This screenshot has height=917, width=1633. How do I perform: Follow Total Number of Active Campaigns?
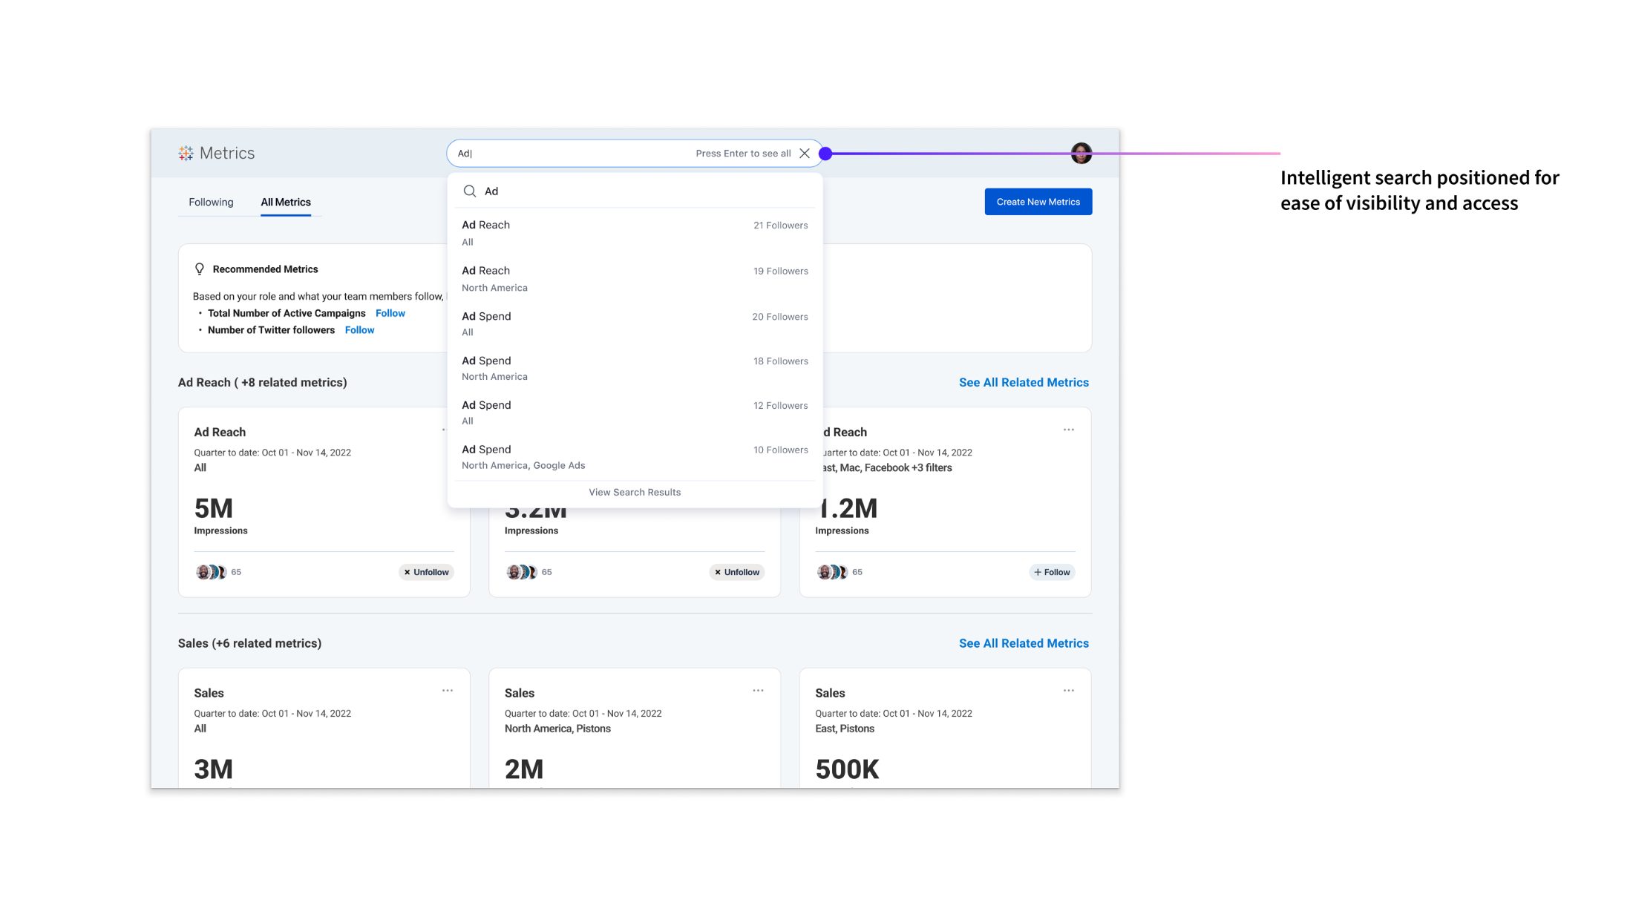coord(390,313)
